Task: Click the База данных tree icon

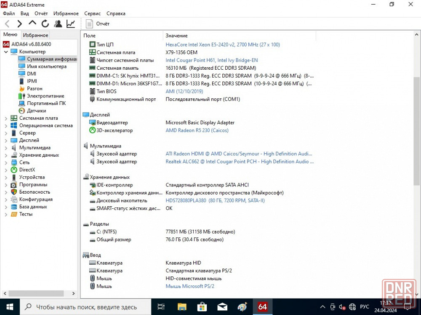Action: pos(14,207)
